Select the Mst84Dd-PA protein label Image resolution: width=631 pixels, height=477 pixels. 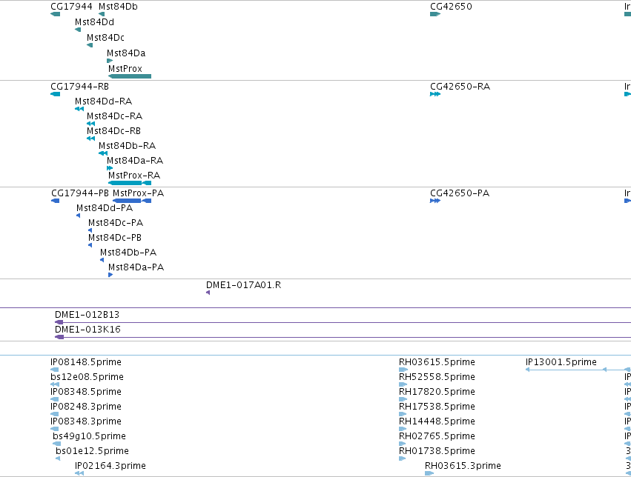(x=105, y=208)
